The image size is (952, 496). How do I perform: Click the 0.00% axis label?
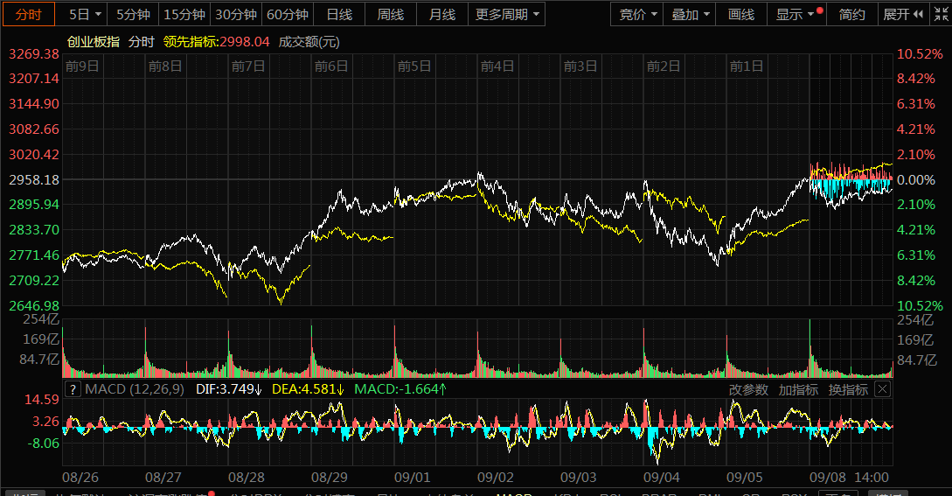[916, 180]
